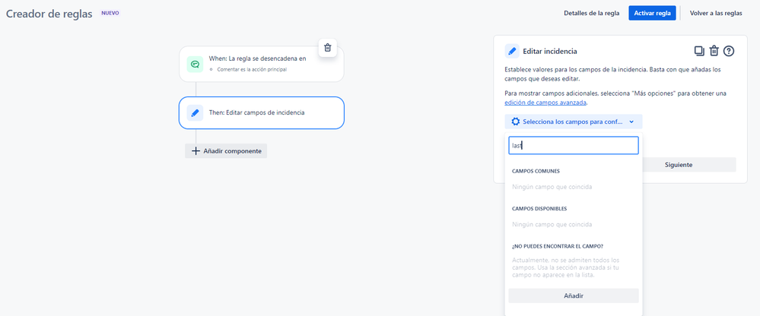Open the Selecciona los campos para configurar dropdown

[x=574, y=122]
